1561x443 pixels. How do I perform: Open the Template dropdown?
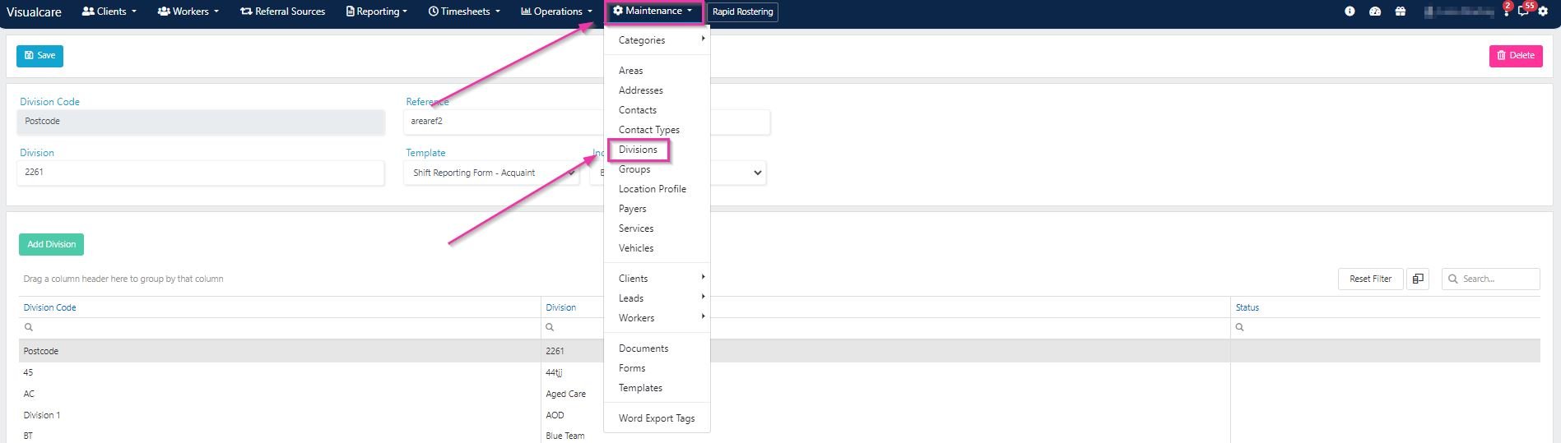pos(491,173)
